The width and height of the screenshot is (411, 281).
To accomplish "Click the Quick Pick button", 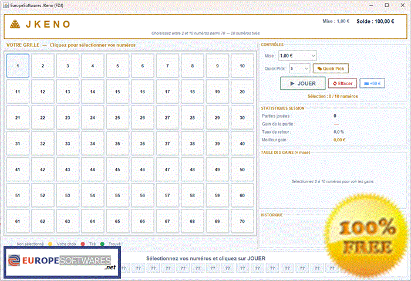I will (331, 69).
